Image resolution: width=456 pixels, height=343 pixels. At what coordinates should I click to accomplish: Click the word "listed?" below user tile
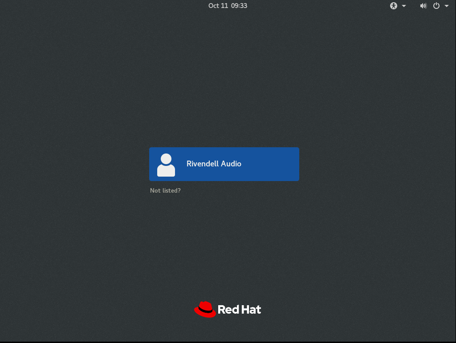click(171, 190)
